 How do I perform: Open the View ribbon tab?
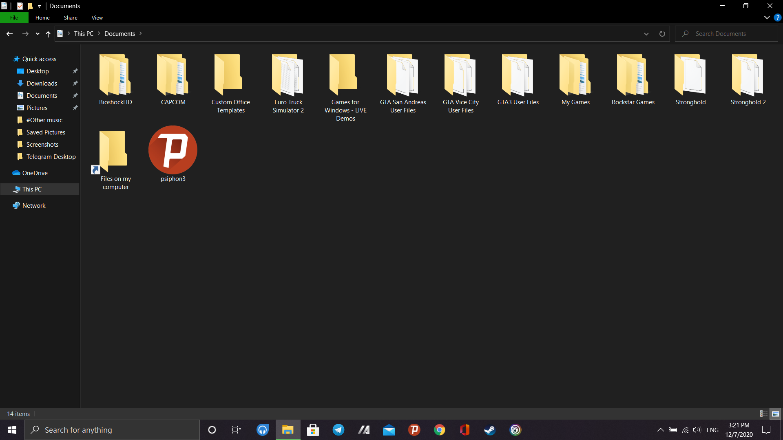(x=97, y=18)
